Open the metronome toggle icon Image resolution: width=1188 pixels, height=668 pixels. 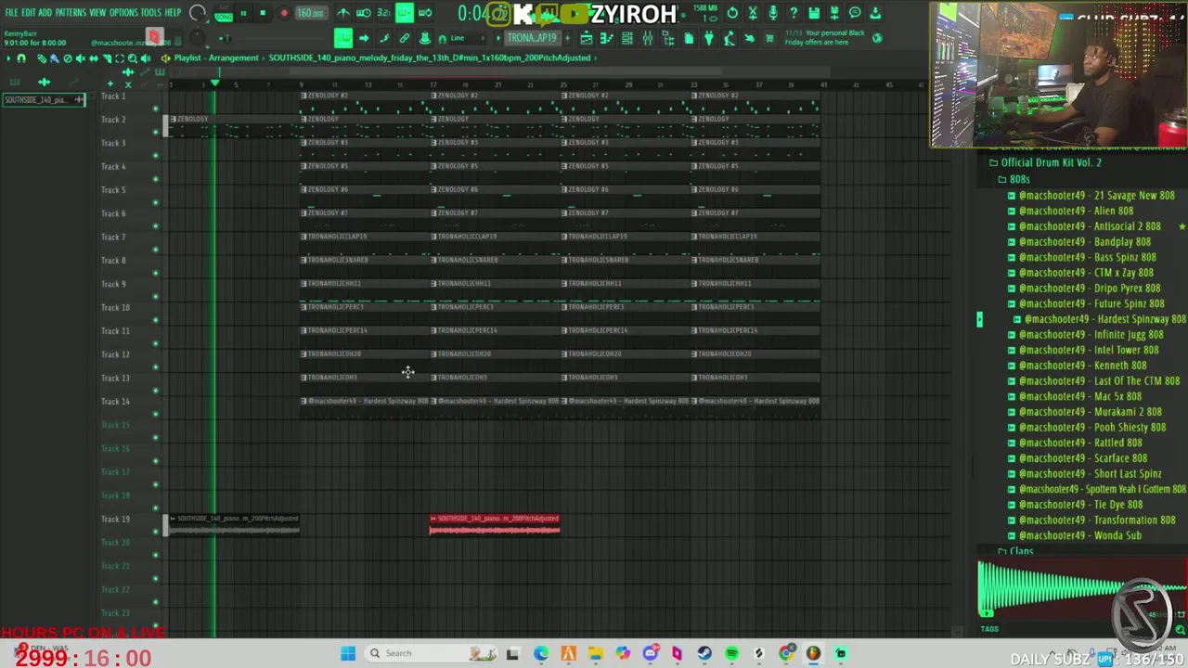point(343,13)
